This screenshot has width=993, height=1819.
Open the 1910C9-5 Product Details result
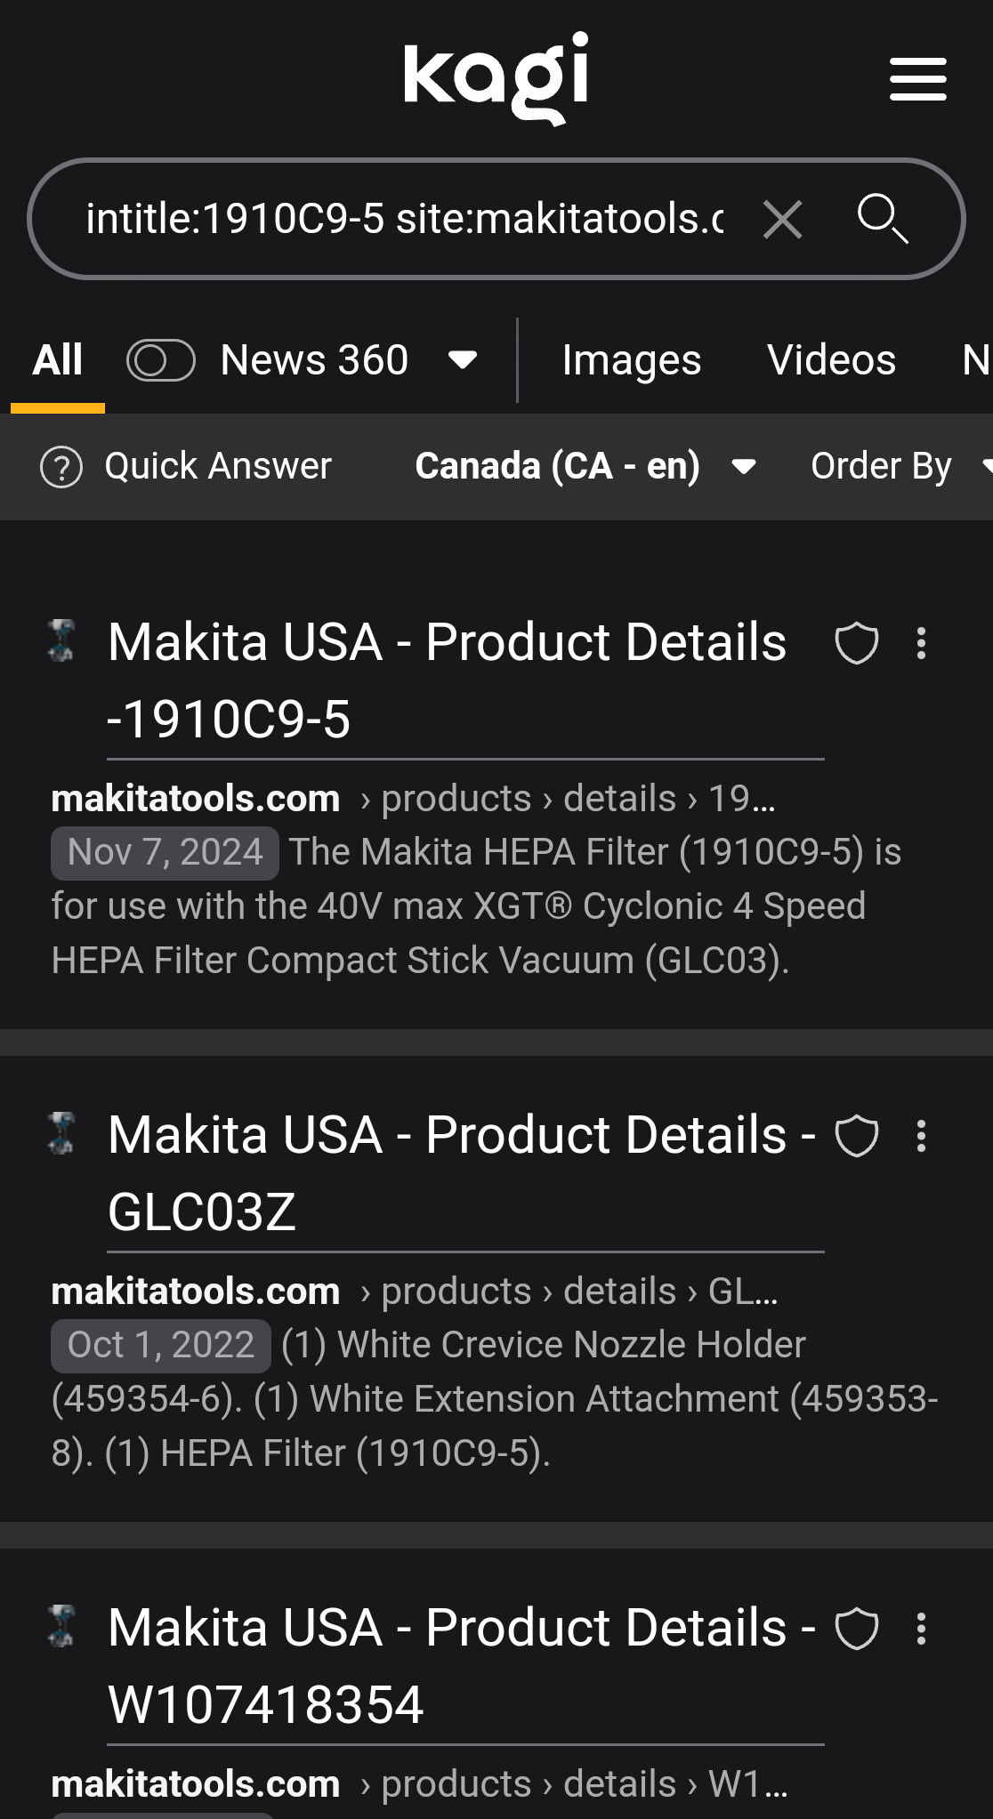(x=447, y=680)
